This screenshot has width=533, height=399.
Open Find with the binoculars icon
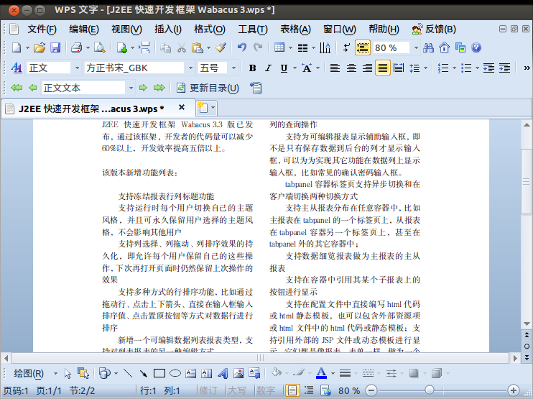point(428,47)
